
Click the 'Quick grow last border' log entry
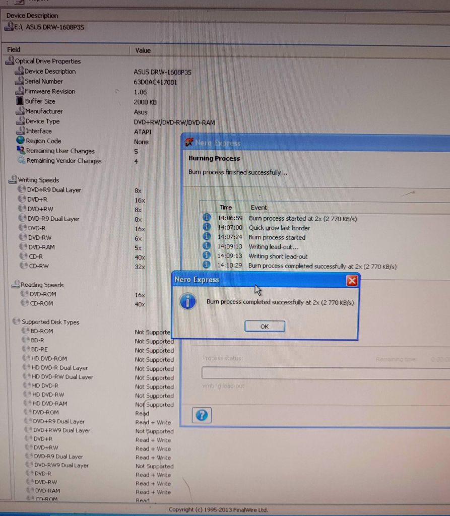click(x=280, y=228)
